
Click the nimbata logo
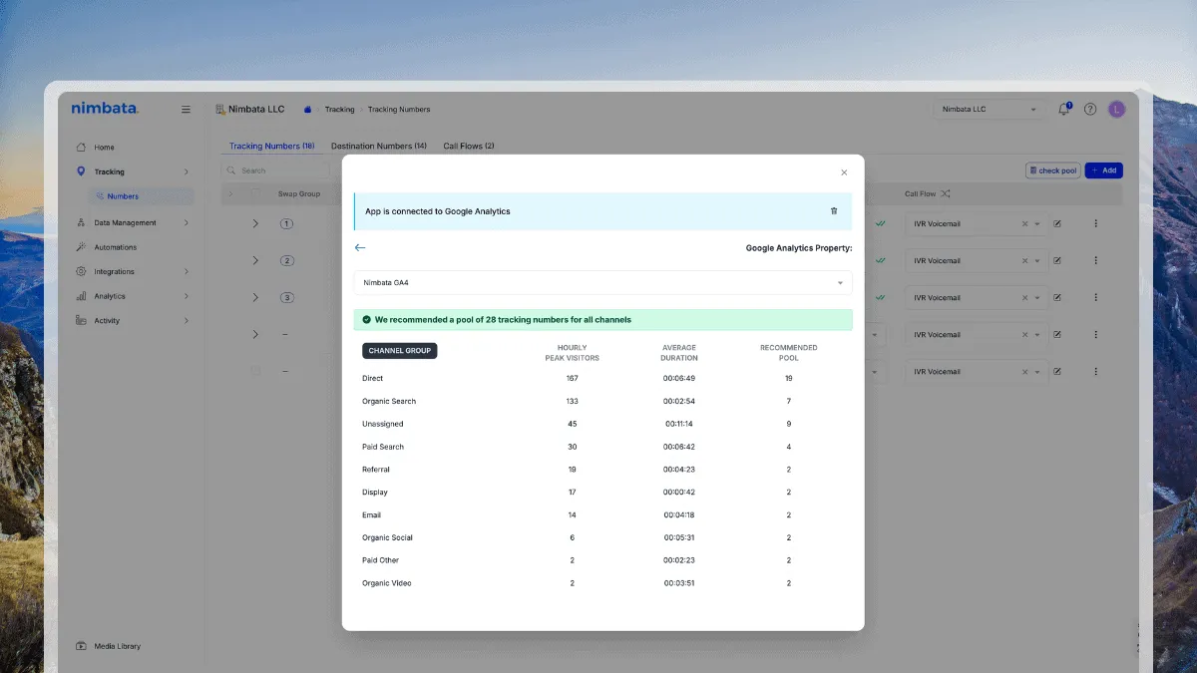tap(105, 109)
